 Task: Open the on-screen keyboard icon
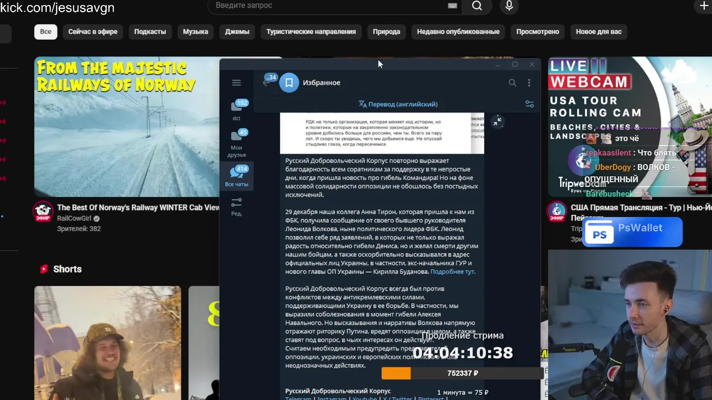452,6
